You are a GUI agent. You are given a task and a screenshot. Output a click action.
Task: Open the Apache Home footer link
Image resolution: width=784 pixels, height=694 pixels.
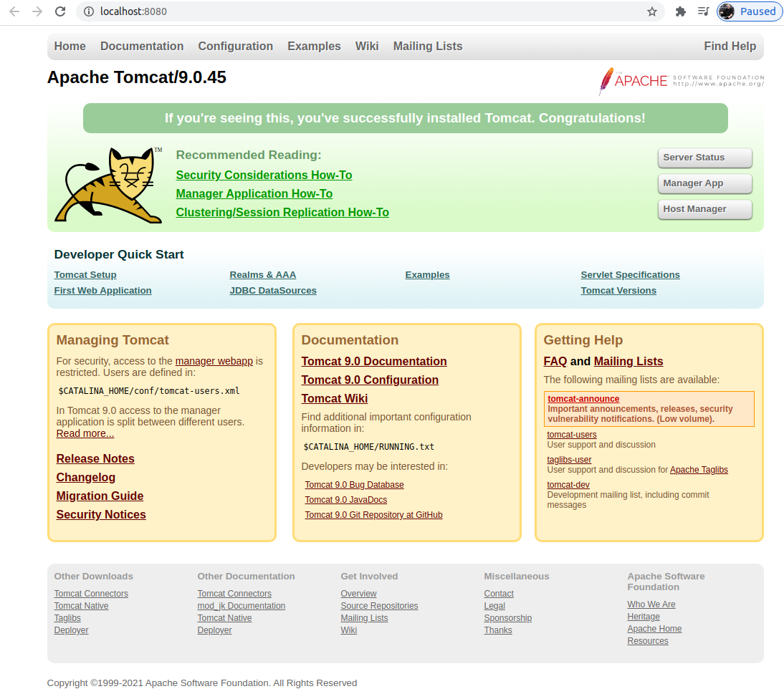click(654, 629)
